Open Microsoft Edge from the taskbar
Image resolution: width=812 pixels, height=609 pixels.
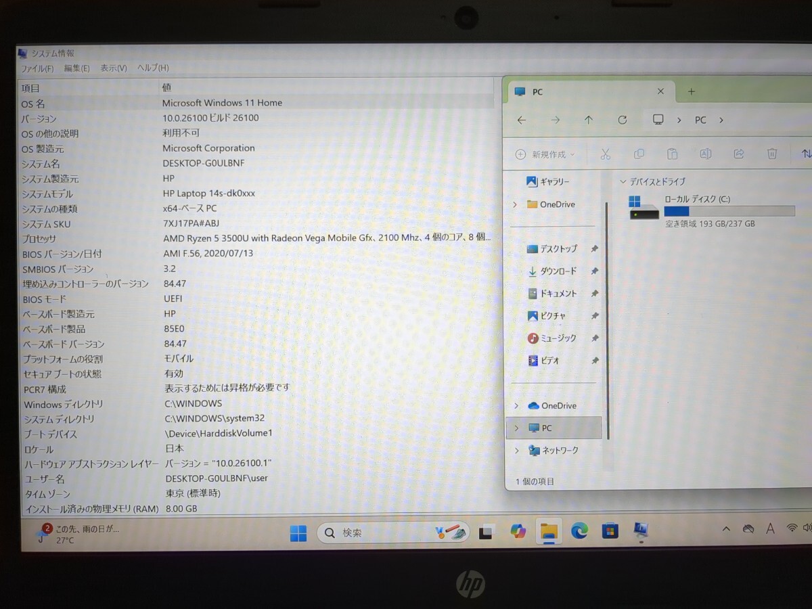click(x=579, y=531)
